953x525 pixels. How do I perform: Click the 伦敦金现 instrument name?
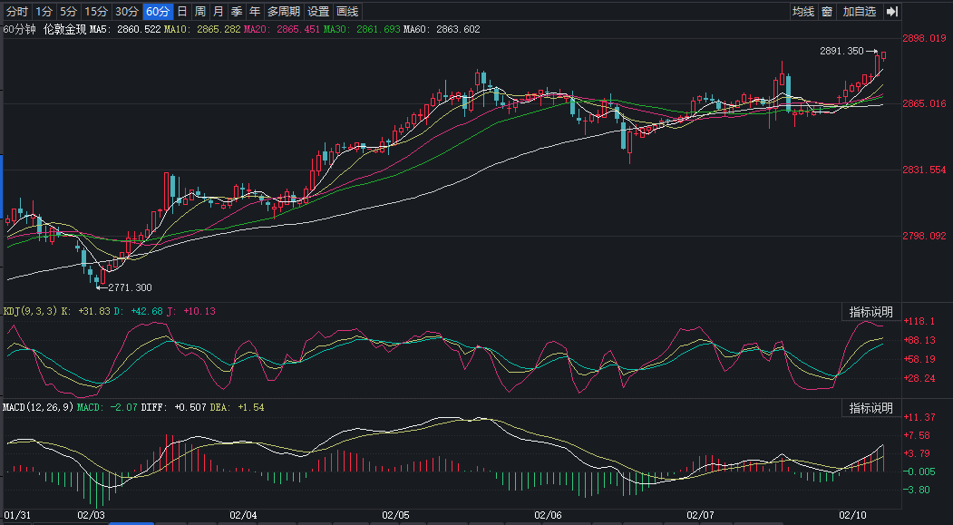pos(65,29)
